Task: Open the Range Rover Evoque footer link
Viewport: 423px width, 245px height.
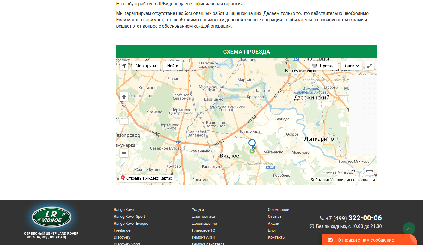Action: (131, 224)
